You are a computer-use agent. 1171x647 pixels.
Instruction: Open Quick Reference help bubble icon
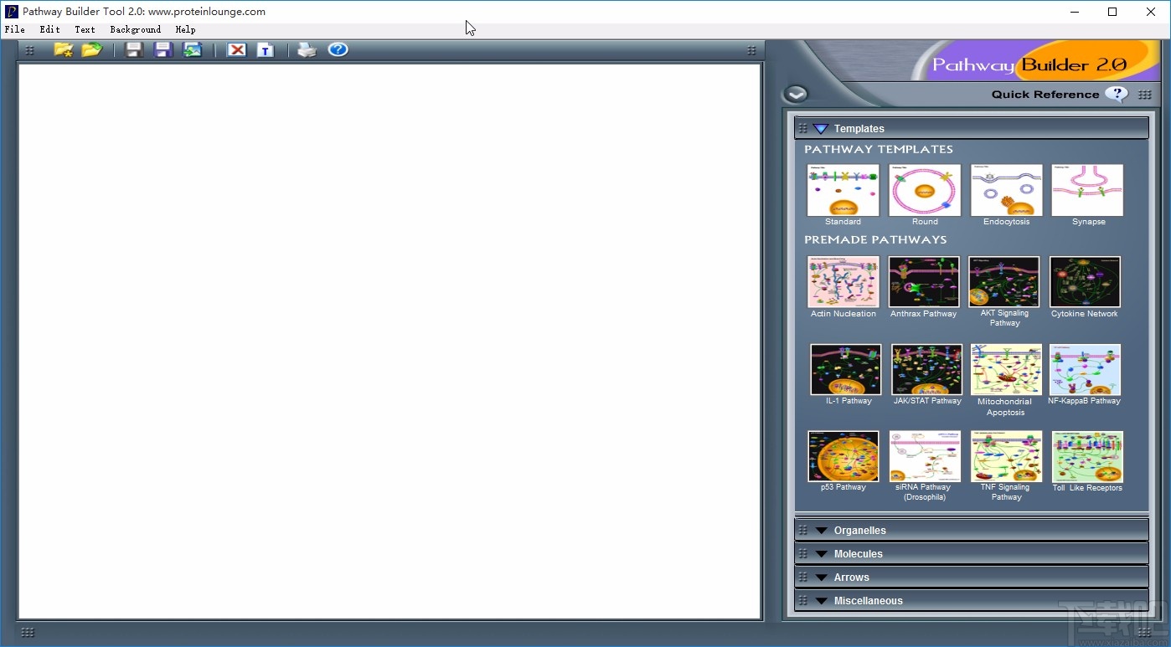(x=1117, y=95)
